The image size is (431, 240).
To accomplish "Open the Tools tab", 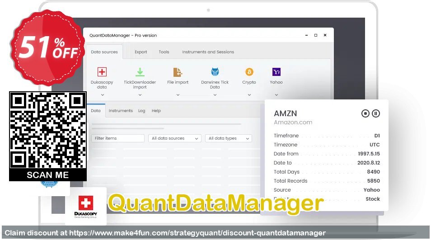I will [x=164, y=52].
